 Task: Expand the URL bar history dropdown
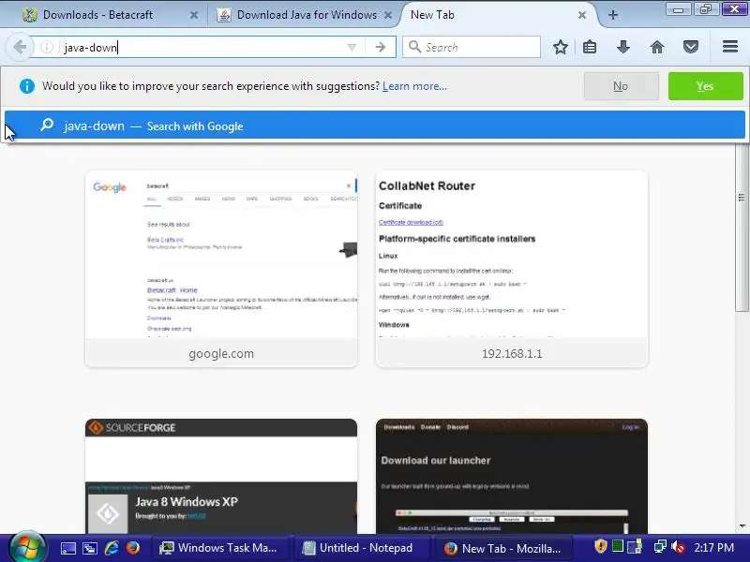(352, 48)
